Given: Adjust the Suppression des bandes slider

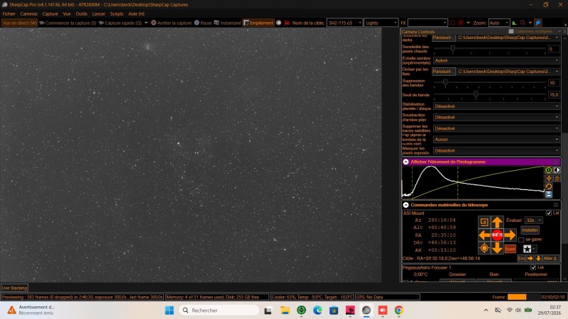Looking at the screenshot, I should 490,83.
